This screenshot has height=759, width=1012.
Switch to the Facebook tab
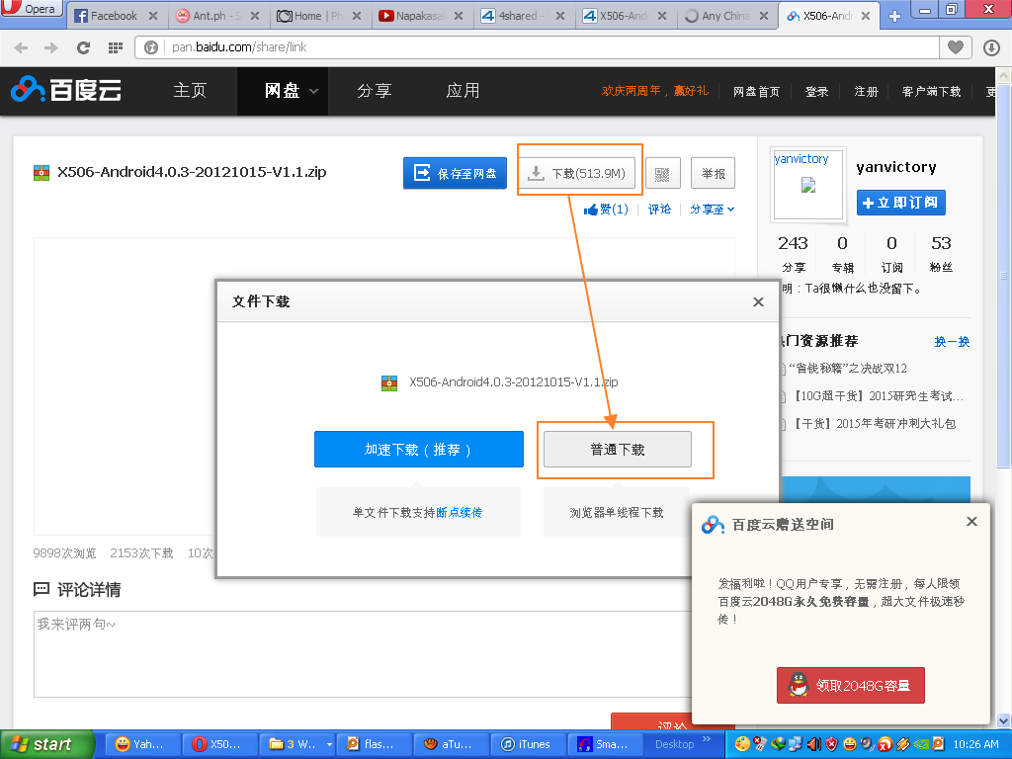tap(114, 16)
